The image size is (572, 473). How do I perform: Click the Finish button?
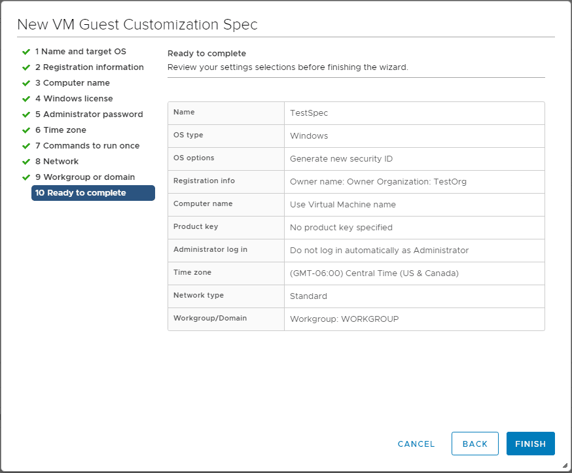tap(530, 444)
